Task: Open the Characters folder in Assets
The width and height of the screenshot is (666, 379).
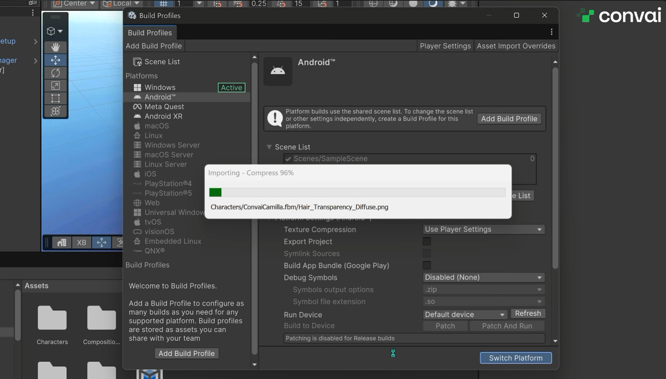Action: [52, 325]
